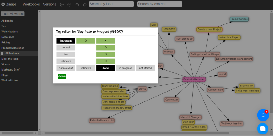Toggle the unknown status tag in bottom row
This screenshot has width=273, height=136.
pos(86,68)
